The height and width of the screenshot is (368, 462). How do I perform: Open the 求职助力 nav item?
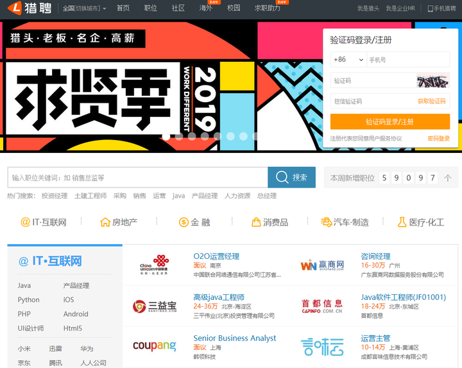point(268,8)
